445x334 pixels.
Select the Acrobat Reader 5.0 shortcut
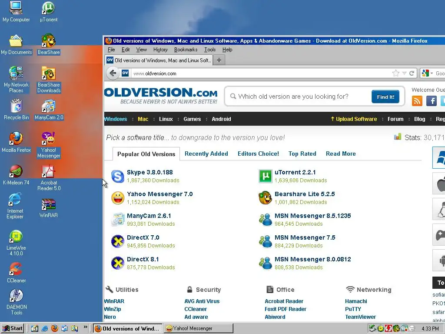click(x=49, y=177)
